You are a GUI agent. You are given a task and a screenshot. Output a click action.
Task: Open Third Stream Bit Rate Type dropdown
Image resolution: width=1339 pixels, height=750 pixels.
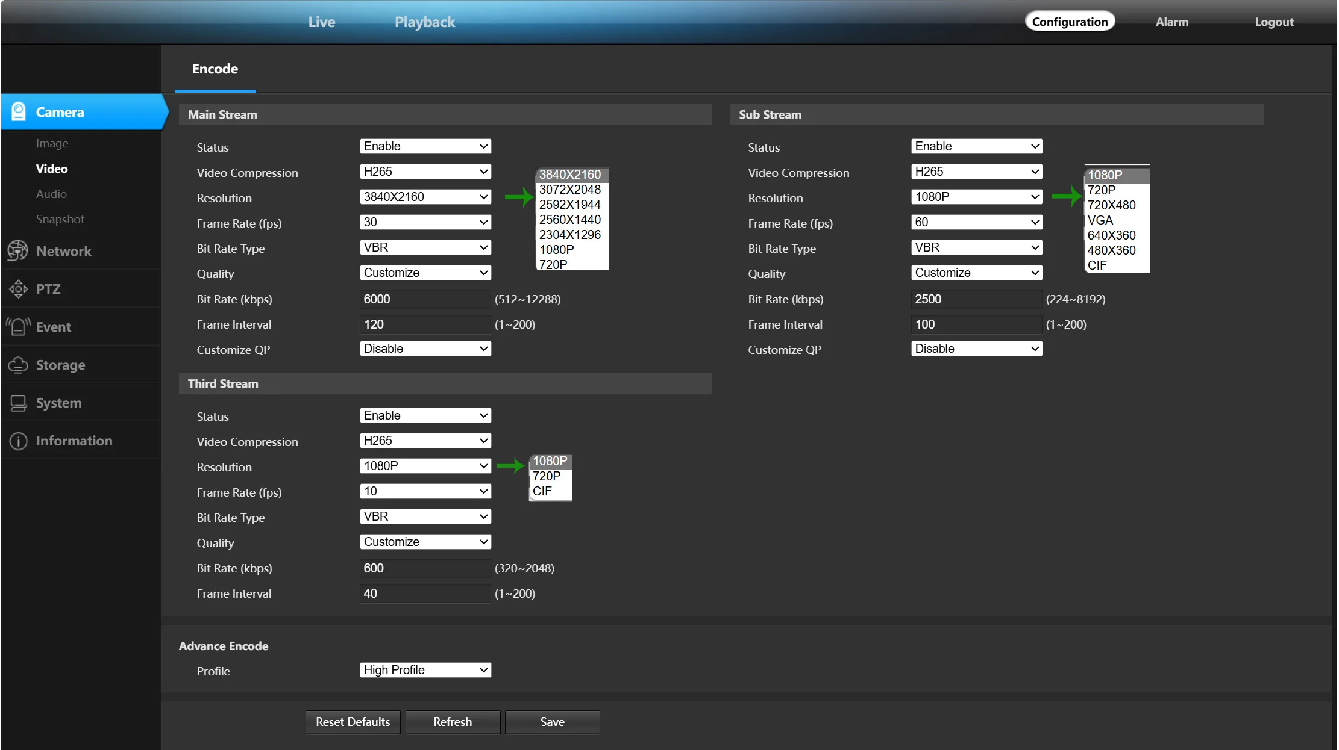425,516
